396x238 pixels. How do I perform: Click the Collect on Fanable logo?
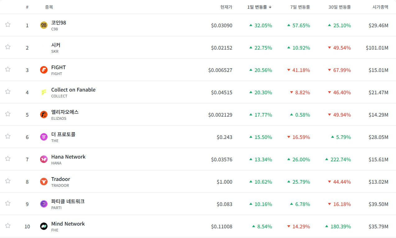[44, 92]
